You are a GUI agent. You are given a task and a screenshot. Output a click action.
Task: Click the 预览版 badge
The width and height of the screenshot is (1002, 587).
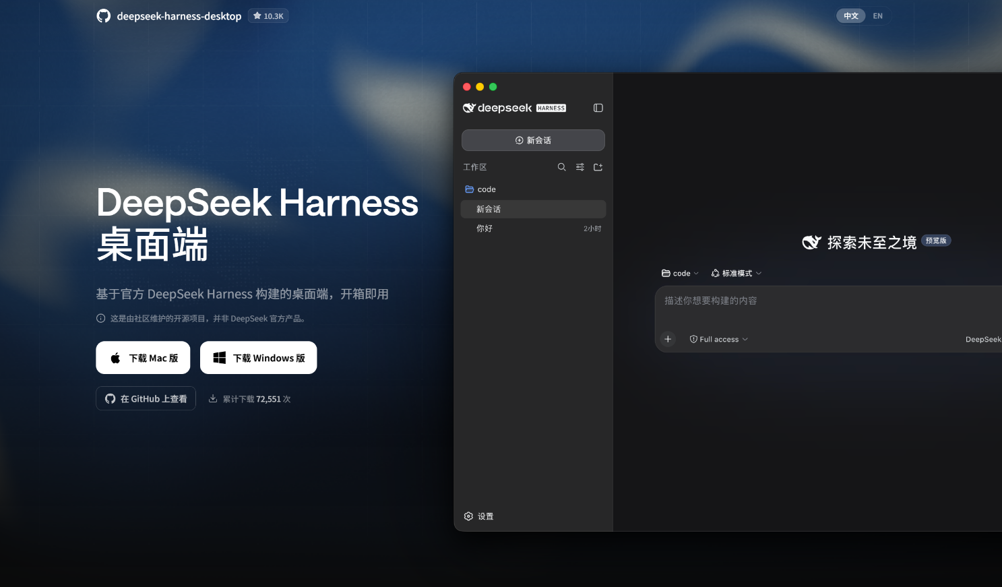[x=936, y=241]
